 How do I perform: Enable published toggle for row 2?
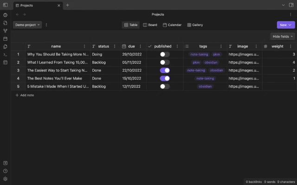[165, 62]
